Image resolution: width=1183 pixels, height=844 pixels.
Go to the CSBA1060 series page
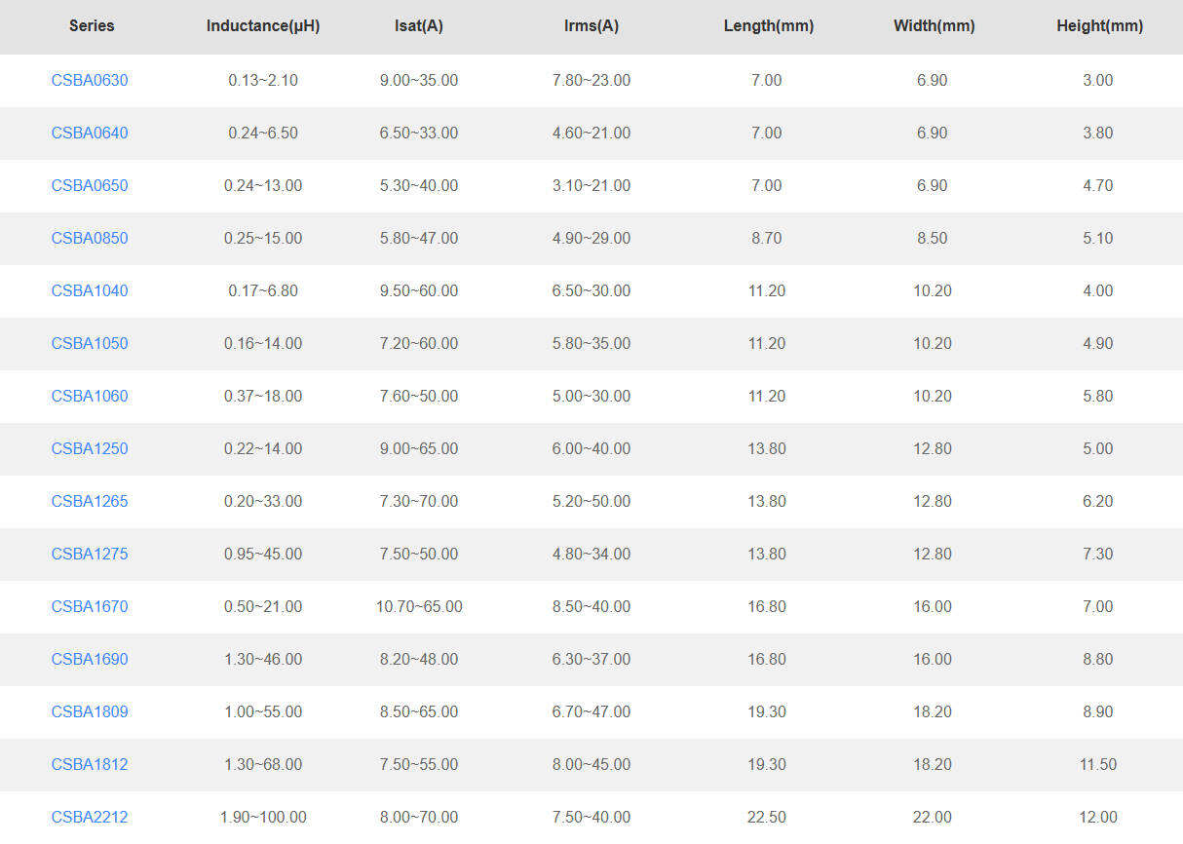pos(90,396)
